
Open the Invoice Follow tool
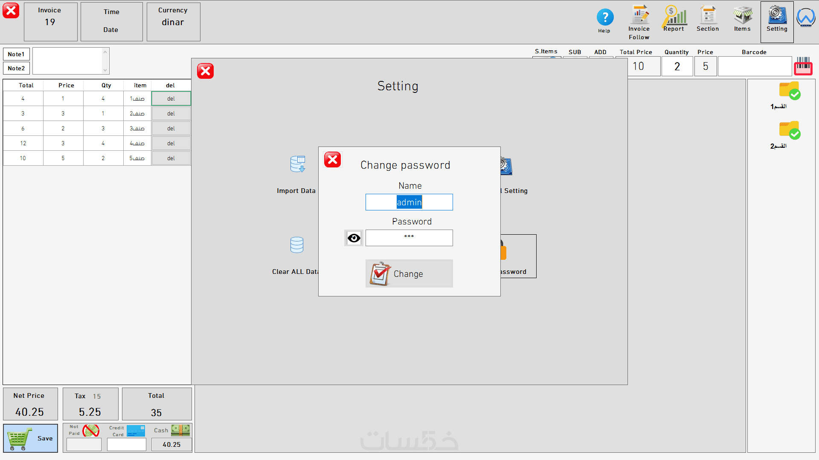coord(639,16)
